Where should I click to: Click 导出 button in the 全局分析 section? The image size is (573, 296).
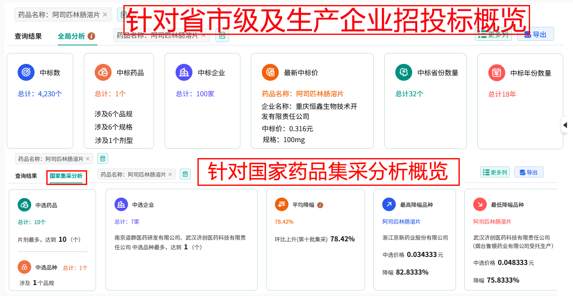pos(536,34)
